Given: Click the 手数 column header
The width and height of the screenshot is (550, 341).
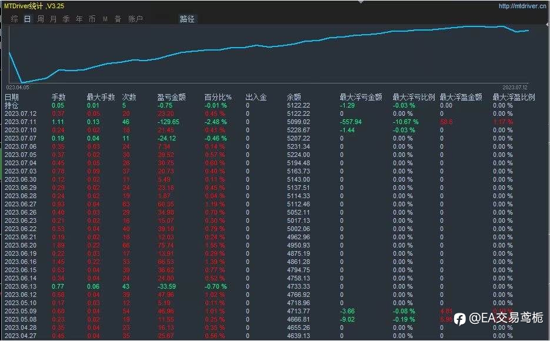Looking at the screenshot, I should (x=59, y=97).
